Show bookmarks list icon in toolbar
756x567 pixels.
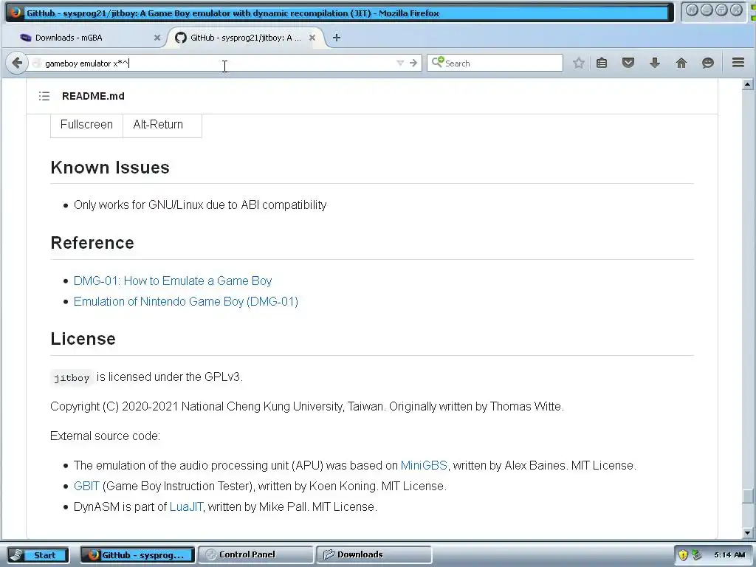click(x=602, y=63)
